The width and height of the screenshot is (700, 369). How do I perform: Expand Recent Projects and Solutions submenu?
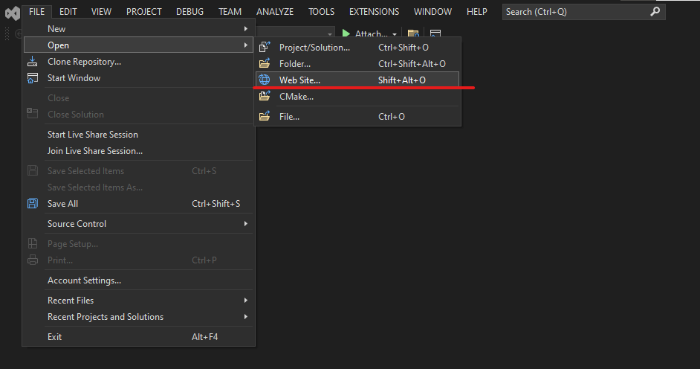138,317
